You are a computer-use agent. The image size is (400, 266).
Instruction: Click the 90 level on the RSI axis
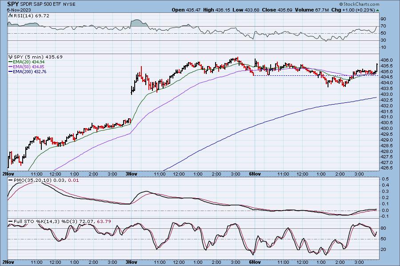click(x=383, y=19)
